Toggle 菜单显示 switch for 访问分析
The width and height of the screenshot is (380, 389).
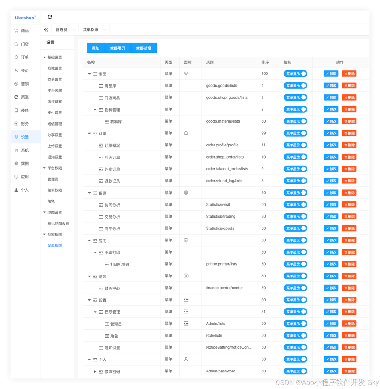click(x=295, y=205)
